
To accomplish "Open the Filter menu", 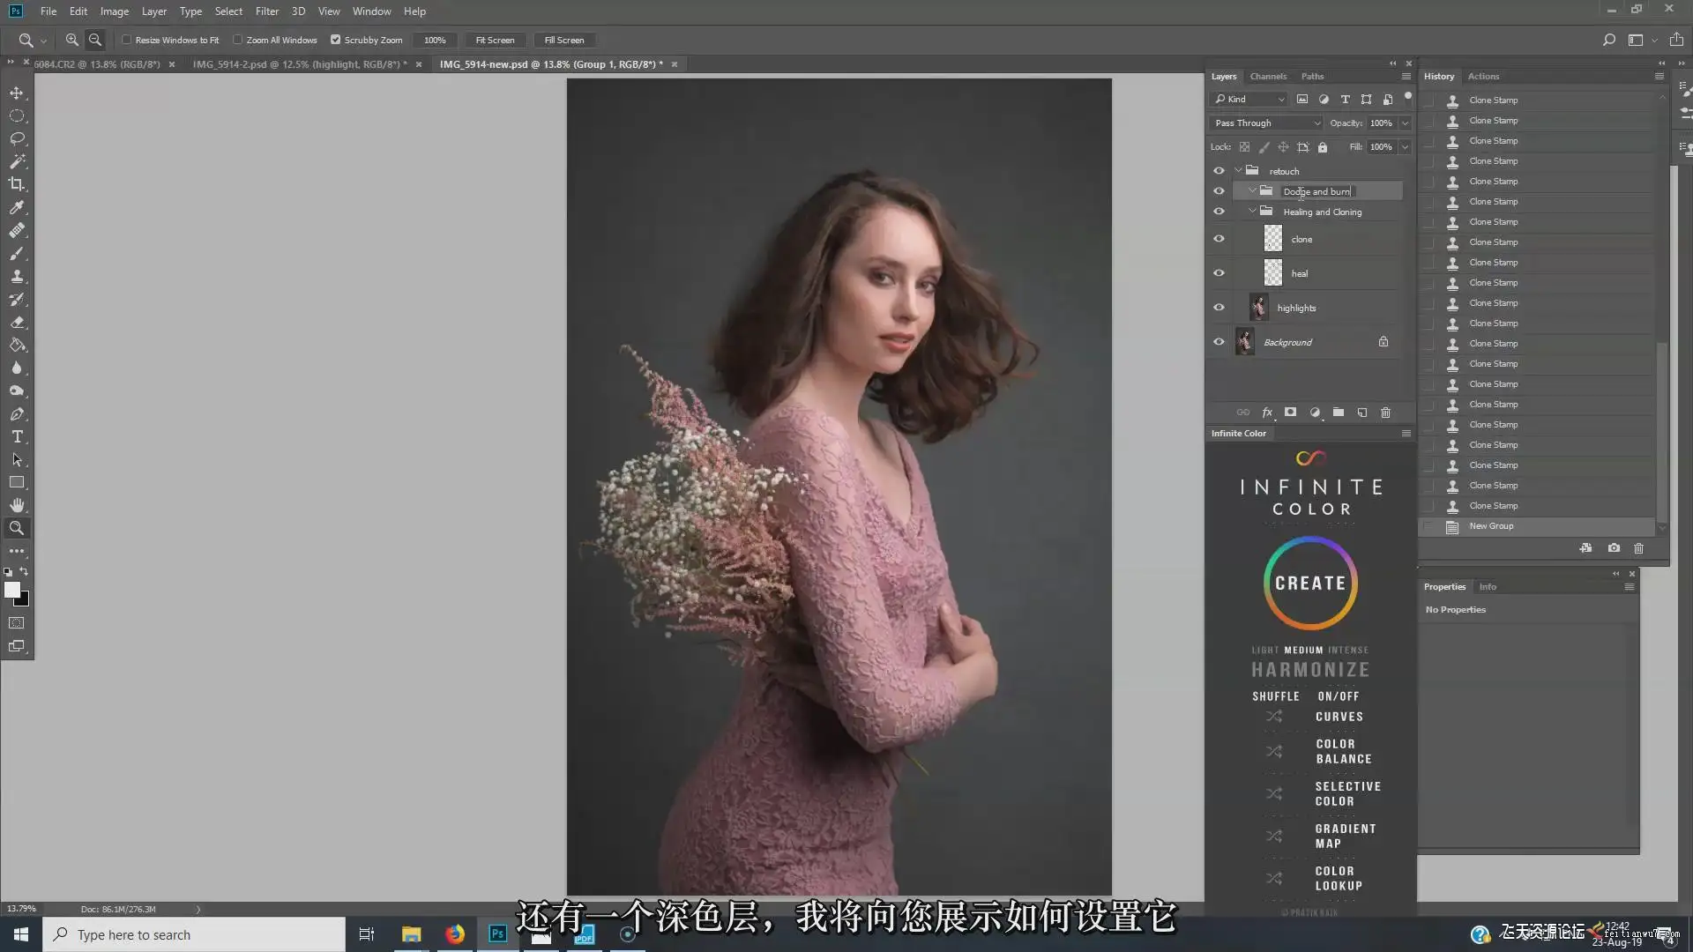I will 267,11.
